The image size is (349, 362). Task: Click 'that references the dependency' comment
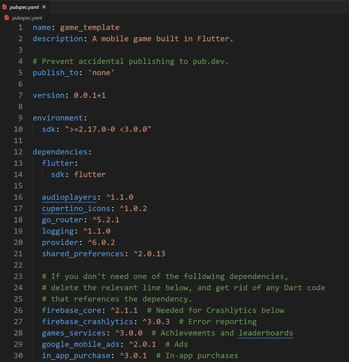[117, 299]
